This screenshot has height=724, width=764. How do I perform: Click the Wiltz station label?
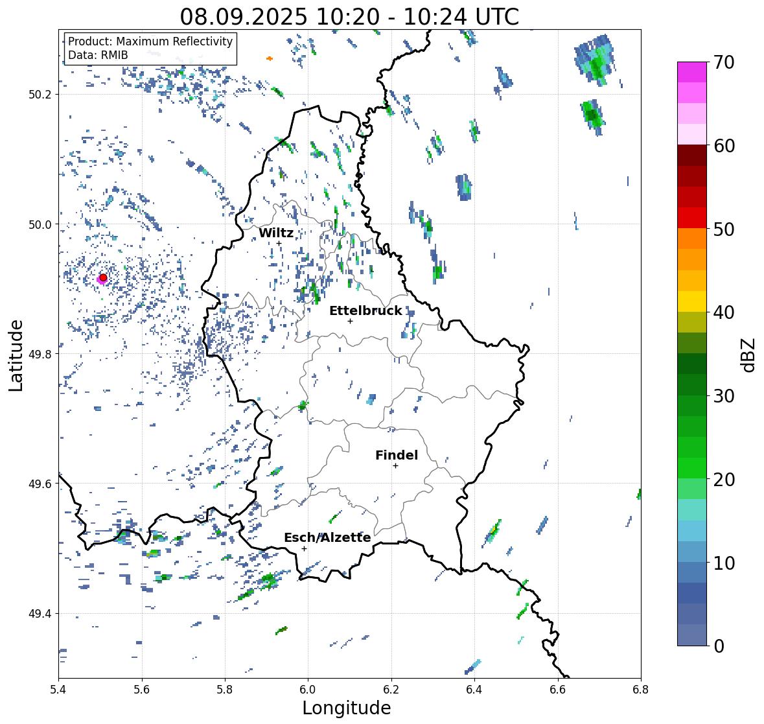(x=276, y=233)
